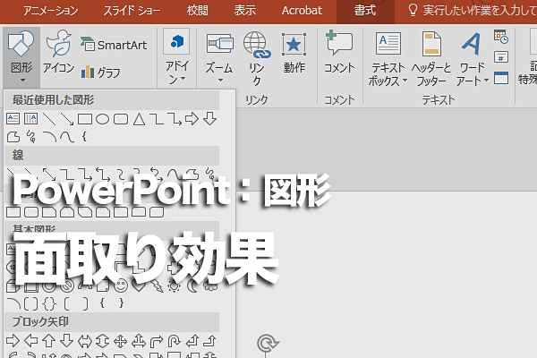Collapse the 図形 shapes gallery dropdown
This screenshot has height=358, width=537.
[x=21, y=57]
